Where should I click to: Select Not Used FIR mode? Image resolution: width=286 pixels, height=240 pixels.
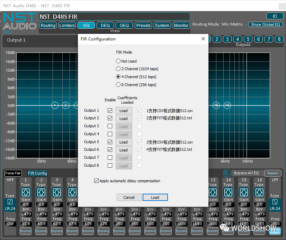pyautogui.click(x=118, y=61)
